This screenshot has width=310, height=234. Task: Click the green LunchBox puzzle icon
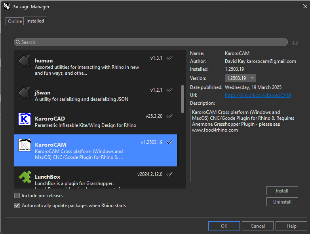(x=25, y=177)
